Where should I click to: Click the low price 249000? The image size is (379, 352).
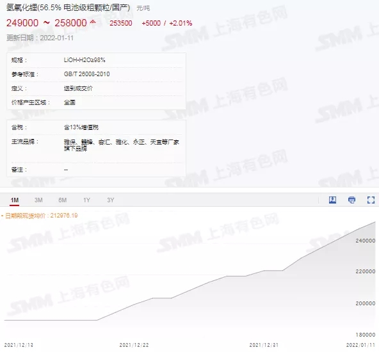(x=22, y=23)
